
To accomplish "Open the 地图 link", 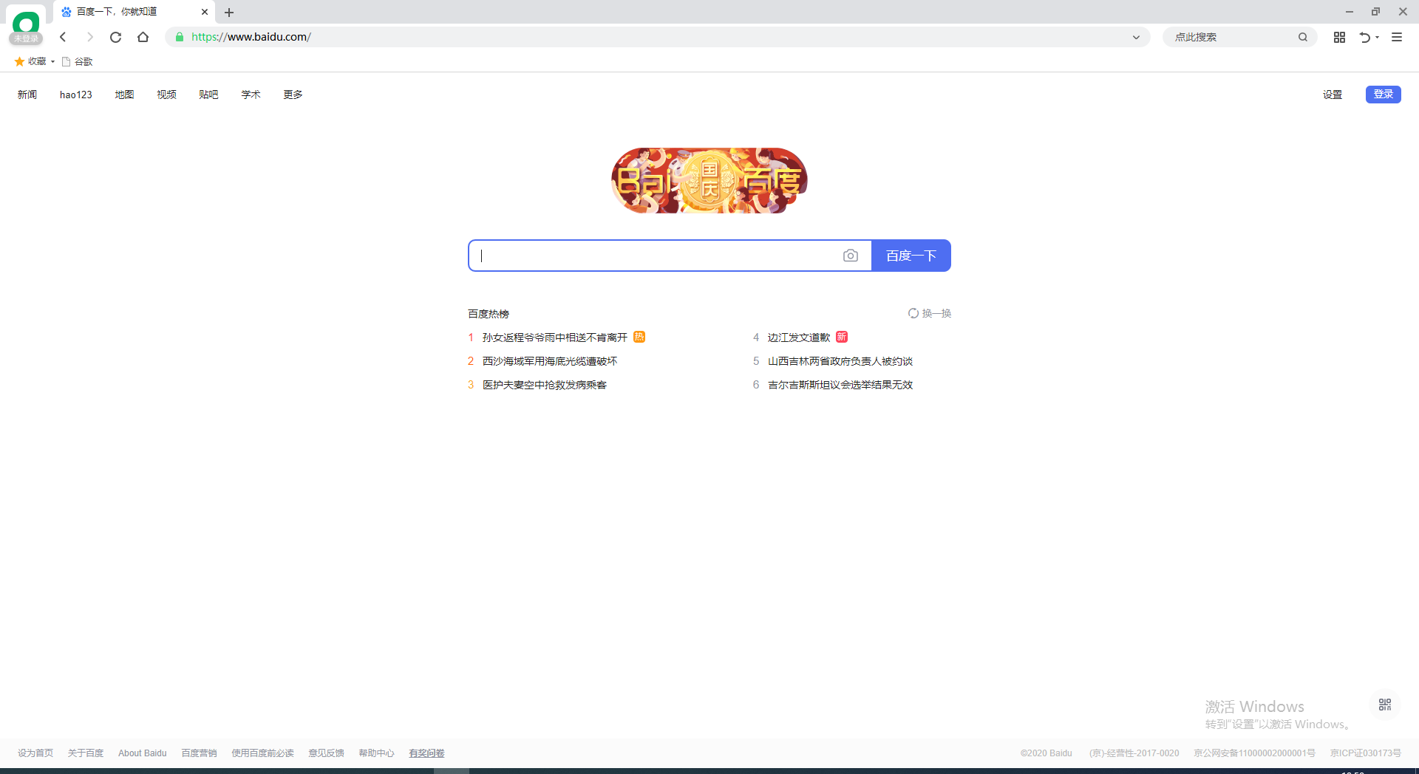I will pyautogui.click(x=124, y=95).
